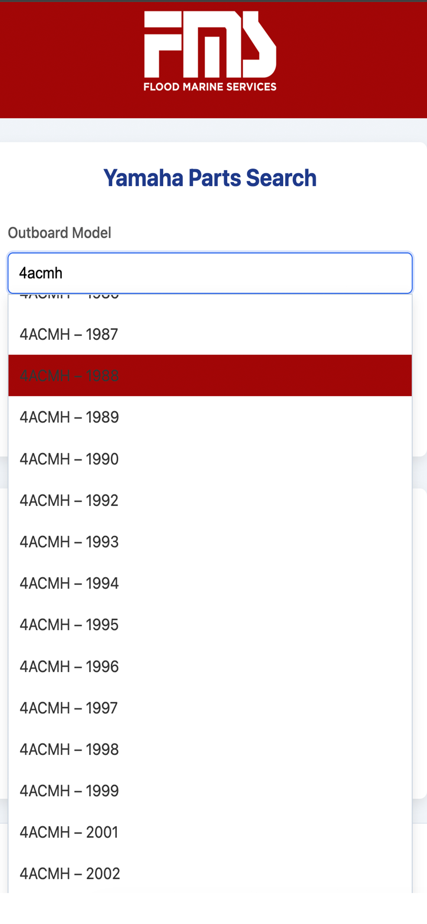Pick the 4ACMH – 1990 entry
This screenshot has height=924, width=427.
click(x=210, y=459)
